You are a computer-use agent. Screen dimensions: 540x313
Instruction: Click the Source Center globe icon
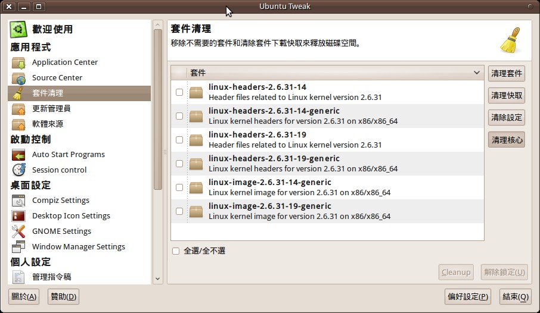pos(18,78)
